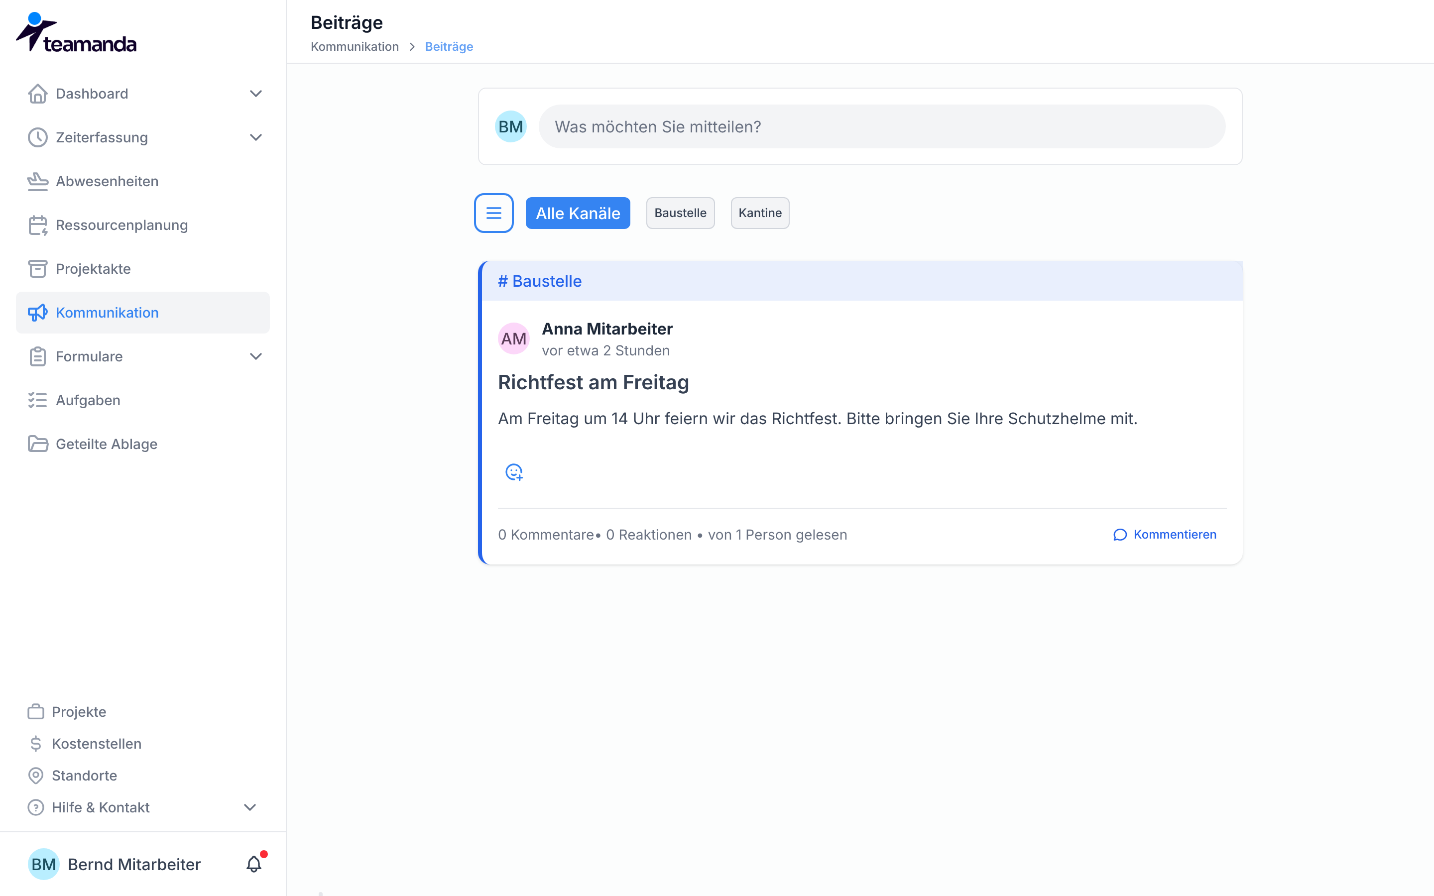
Task: Open the channel list hamburger menu
Action: tap(493, 213)
